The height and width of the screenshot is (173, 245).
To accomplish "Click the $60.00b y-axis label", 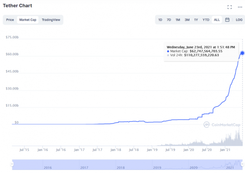I will point(12,54).
